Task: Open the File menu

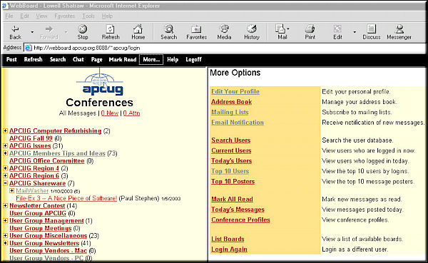Action: [9, 16]
